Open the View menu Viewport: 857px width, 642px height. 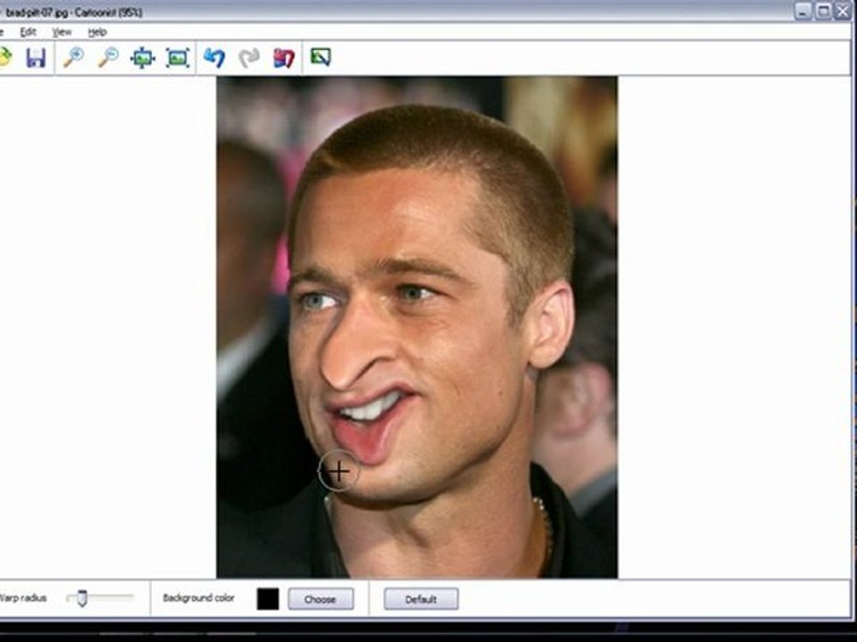(62, 32)
